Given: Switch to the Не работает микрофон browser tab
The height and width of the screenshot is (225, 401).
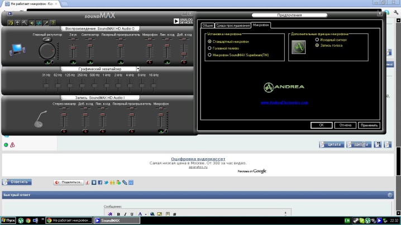Looking at the screenshot, I should [31, 4].
